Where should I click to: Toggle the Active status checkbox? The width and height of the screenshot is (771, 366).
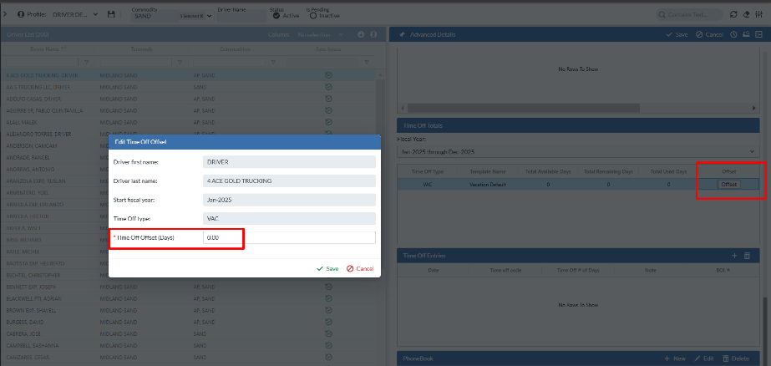(x=276, y=16)
